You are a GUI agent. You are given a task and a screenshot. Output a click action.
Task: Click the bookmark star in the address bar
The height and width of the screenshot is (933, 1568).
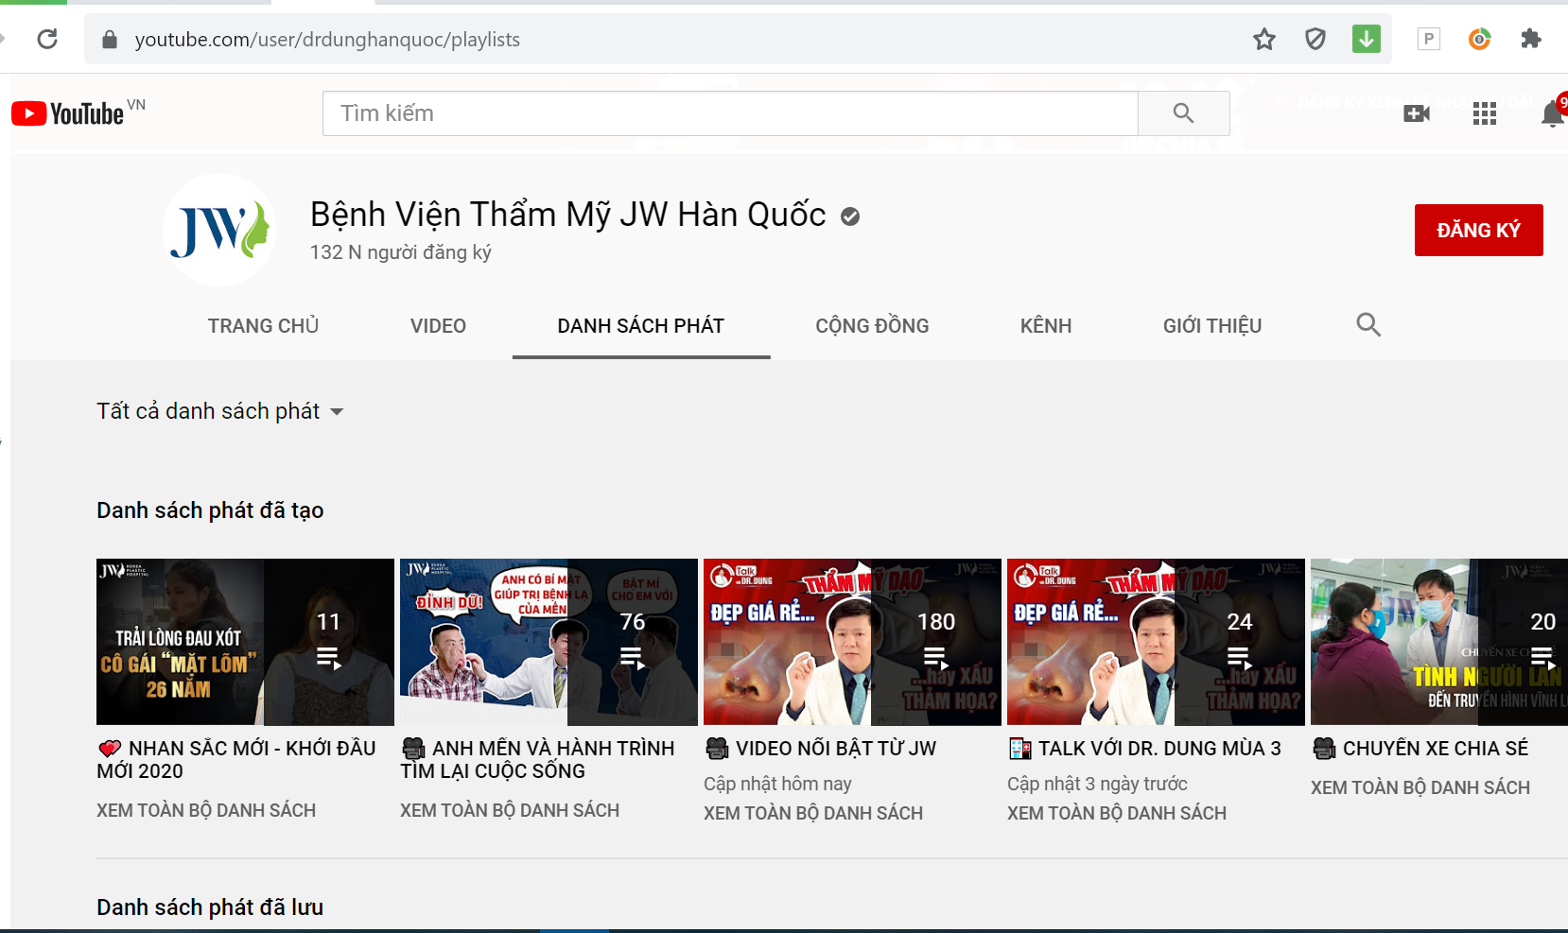pos(1263,39)
